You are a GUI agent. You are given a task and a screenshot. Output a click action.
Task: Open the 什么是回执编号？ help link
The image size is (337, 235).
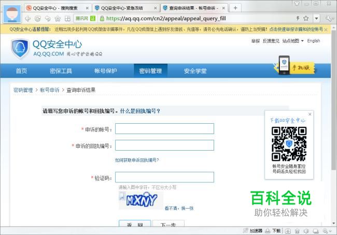click(x=140, y=111)
